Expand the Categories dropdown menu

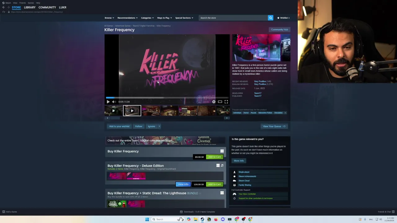tap(147, 18)
